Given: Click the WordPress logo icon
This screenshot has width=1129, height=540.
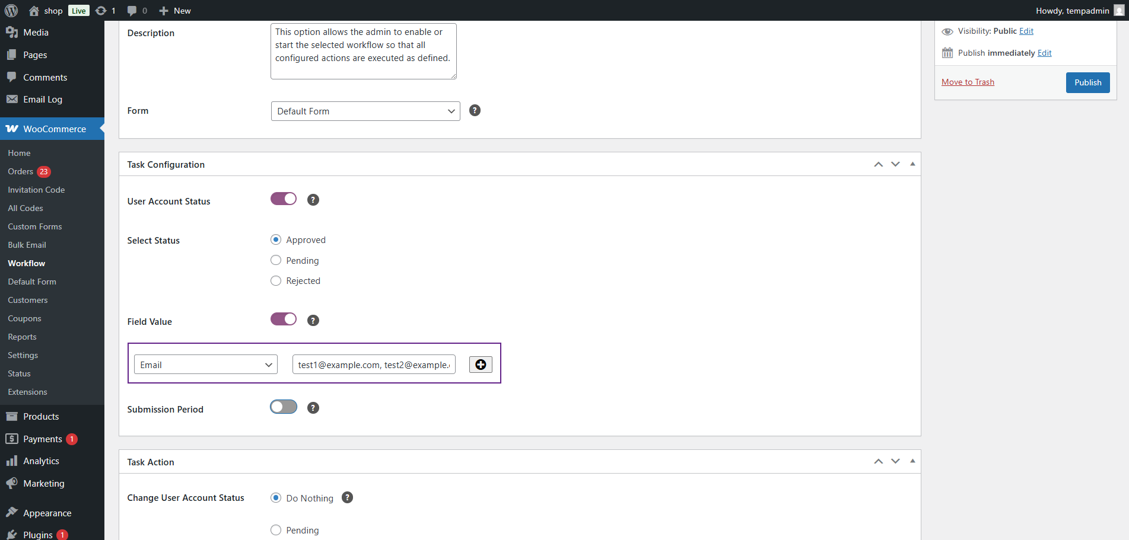Looking at the screenshot, I should tap(11, 11).
